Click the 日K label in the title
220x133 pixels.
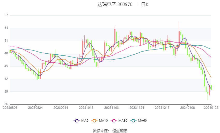(x=145, y=4)
